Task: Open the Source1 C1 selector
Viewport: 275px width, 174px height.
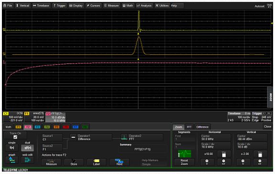Action: [x=52, y=138]
